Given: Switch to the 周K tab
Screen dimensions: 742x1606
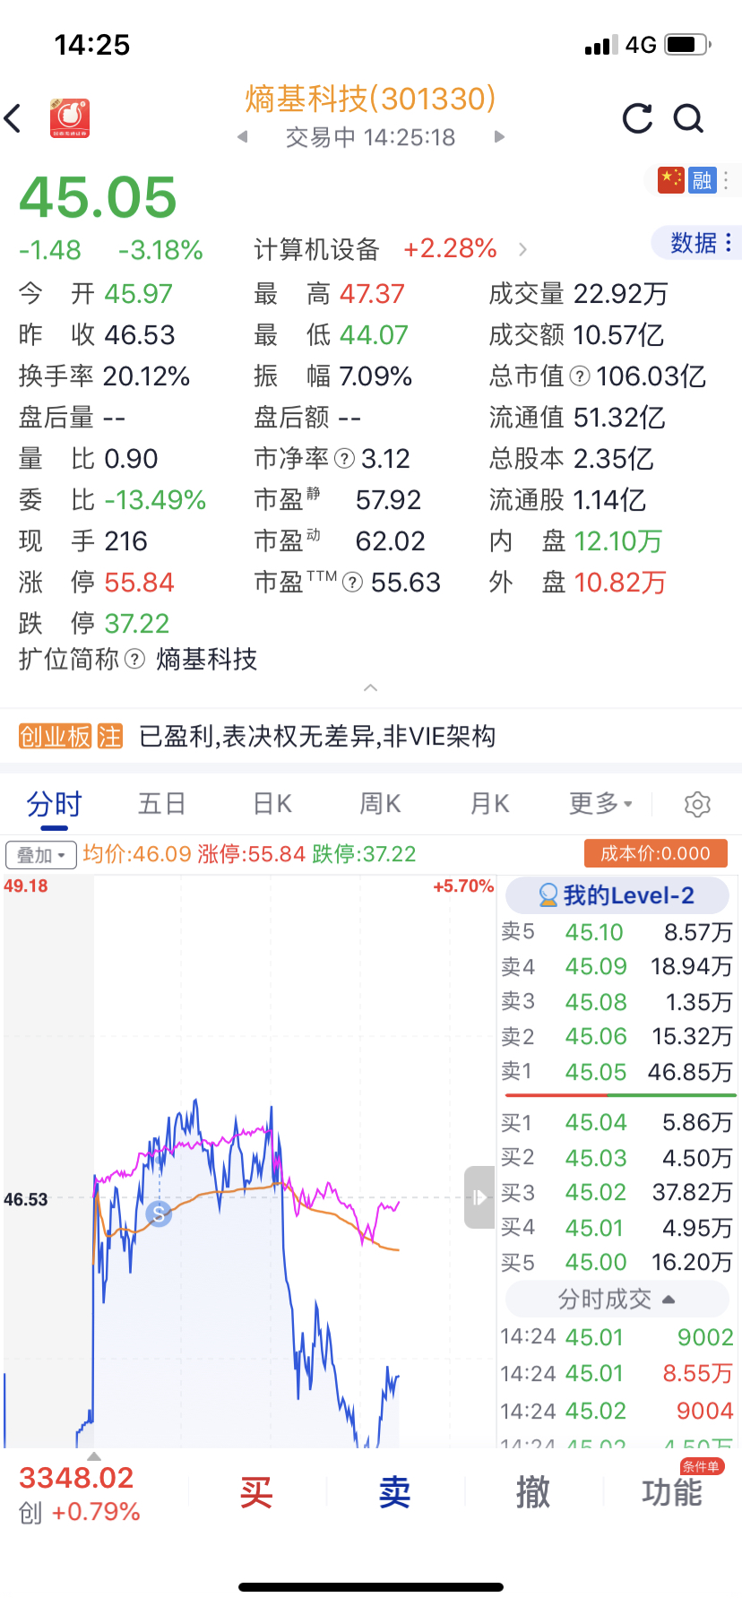Looking at the screenshot, I should [x=380, y=804].
